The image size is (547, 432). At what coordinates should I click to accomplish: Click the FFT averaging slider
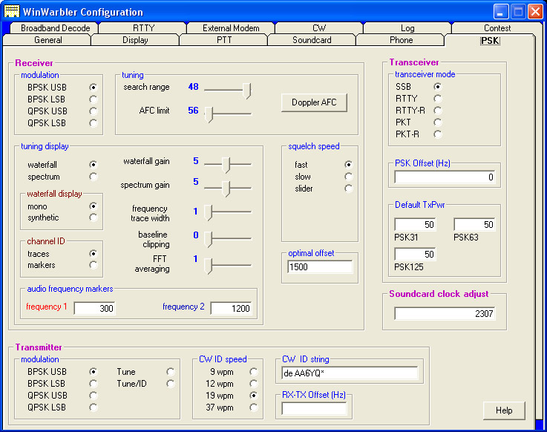point(228,266)
